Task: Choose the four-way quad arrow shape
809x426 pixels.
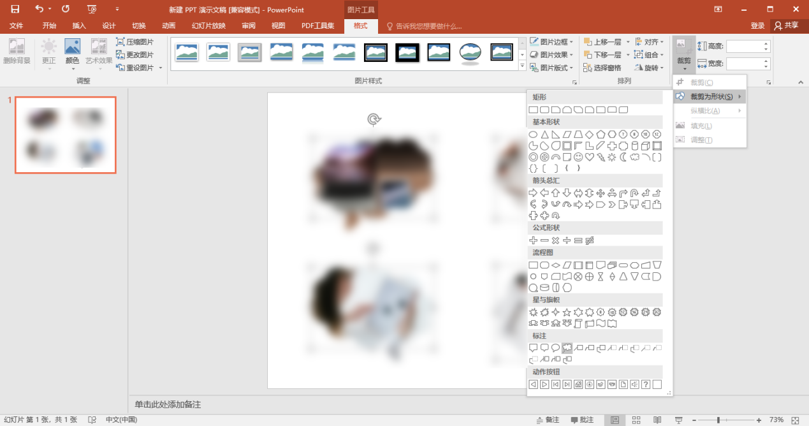Action: click(601, 193)
